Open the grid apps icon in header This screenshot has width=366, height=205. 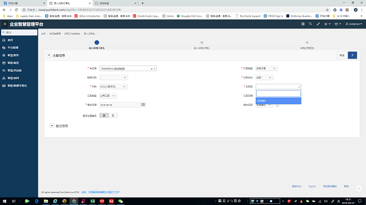pos(303,24)
